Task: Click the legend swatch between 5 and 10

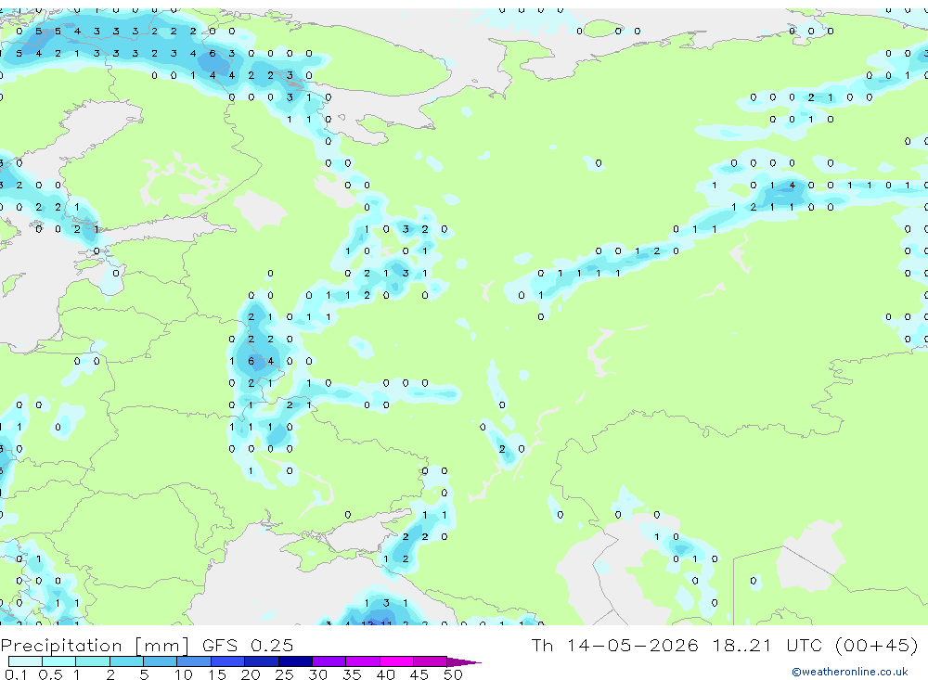Action: [161, 661]
